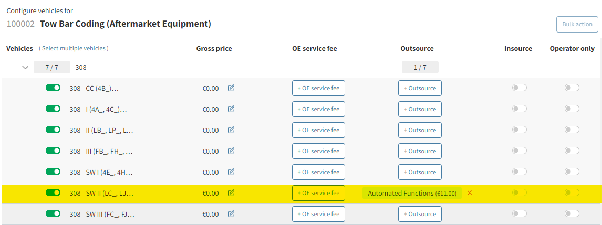This screenshot has height=225, width=602.
Task: Click the 7 / 7 vehicle count badge
Action: pyautogui.click(x=52, y=67)
